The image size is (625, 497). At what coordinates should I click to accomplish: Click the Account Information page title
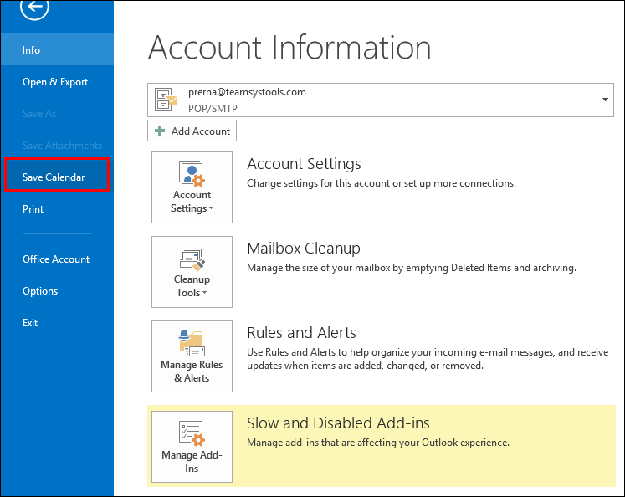289,48
